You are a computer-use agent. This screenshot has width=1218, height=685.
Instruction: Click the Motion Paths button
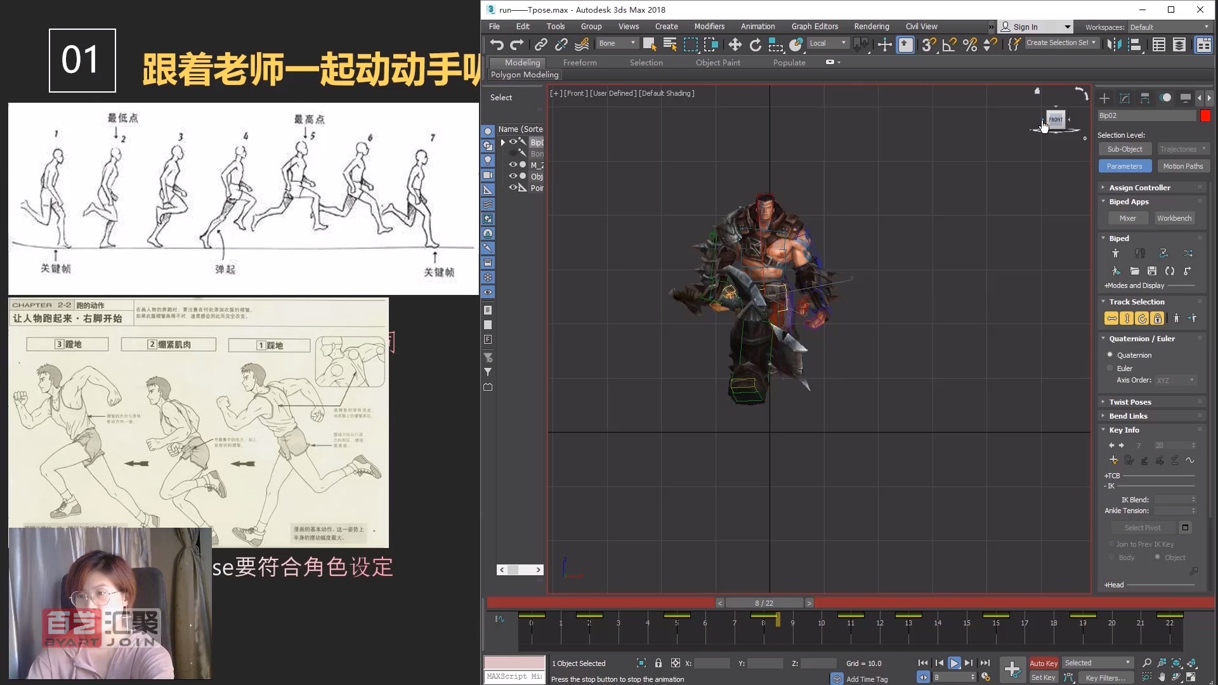point(1183,166)
